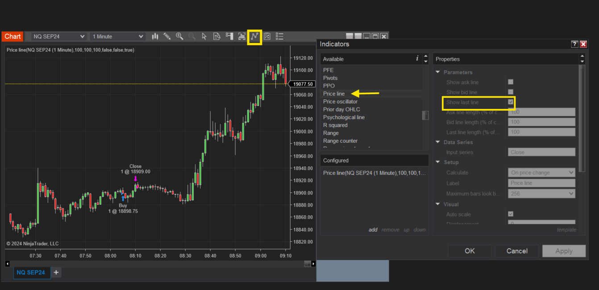Collapse the Data Series section
This screenshot has height=290, width=599.
pyautogui.click(x=438, y=142)
